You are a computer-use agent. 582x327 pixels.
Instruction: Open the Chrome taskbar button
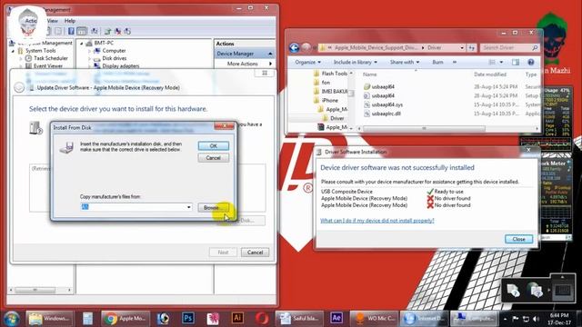click(x=125, y=319)
